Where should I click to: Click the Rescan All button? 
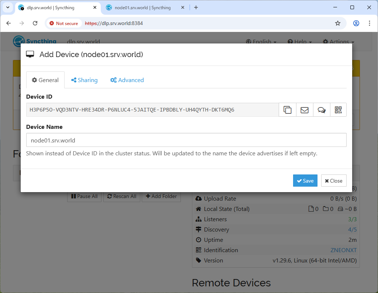point(122,196)
